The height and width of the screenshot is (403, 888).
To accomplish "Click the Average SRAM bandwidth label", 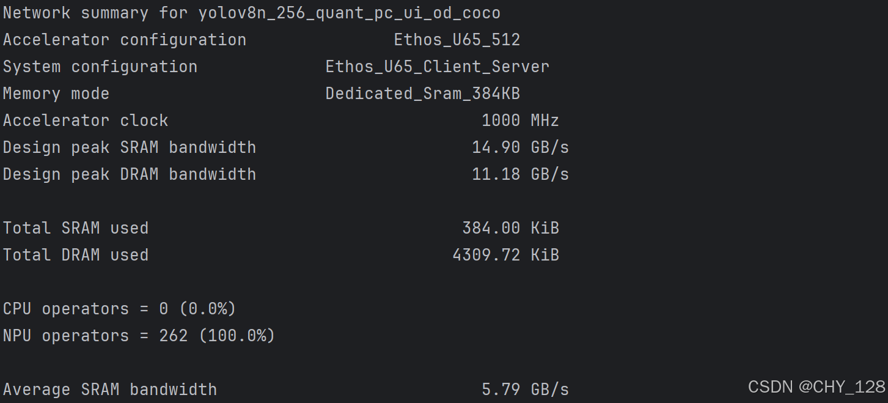I will pos(110,390).
